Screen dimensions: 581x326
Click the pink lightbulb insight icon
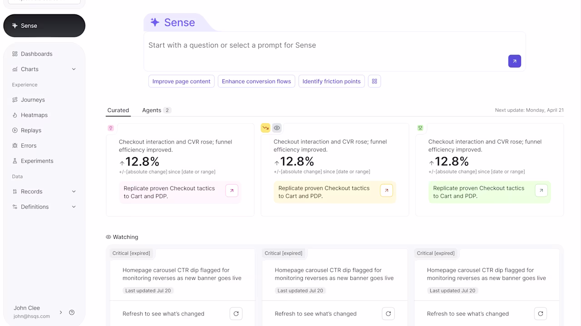point(111,128)
